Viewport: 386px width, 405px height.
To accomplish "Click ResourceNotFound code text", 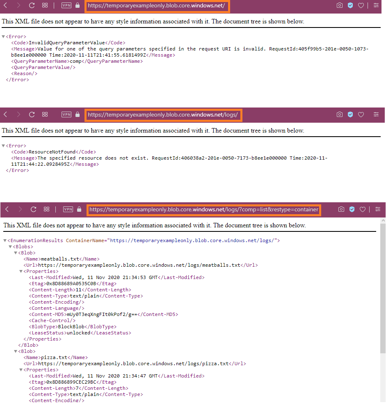I will pyautogui.click(x=52, y=152).
